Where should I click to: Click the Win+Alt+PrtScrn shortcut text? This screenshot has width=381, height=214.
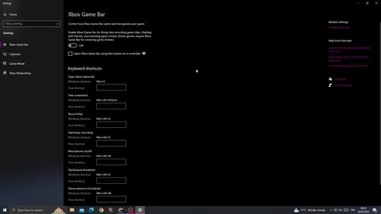[107, 100]
